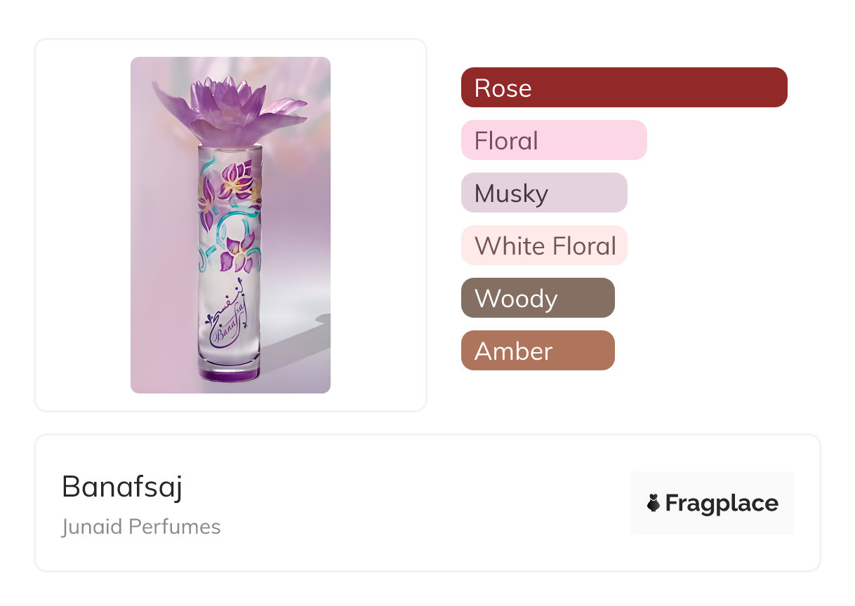Click the lower painted purple flower on bottle
This screenshot has width=855, height=606.
tap(239, 254)
